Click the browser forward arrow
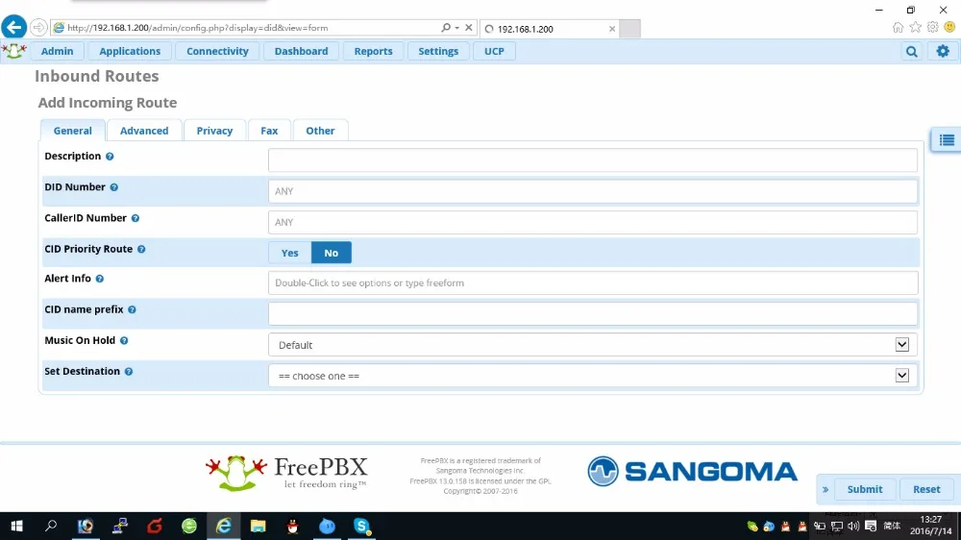This screenshot has height=540, width=961. (x=38, y=28)
